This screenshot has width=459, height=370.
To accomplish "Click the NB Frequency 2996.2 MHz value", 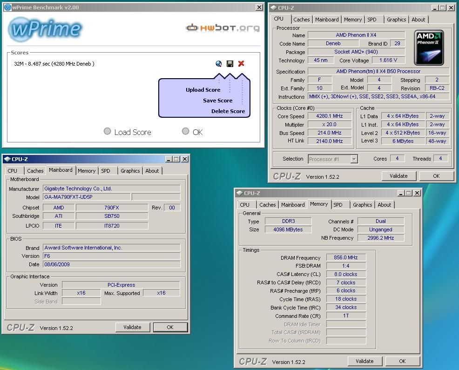I will [x=380, y=238].
